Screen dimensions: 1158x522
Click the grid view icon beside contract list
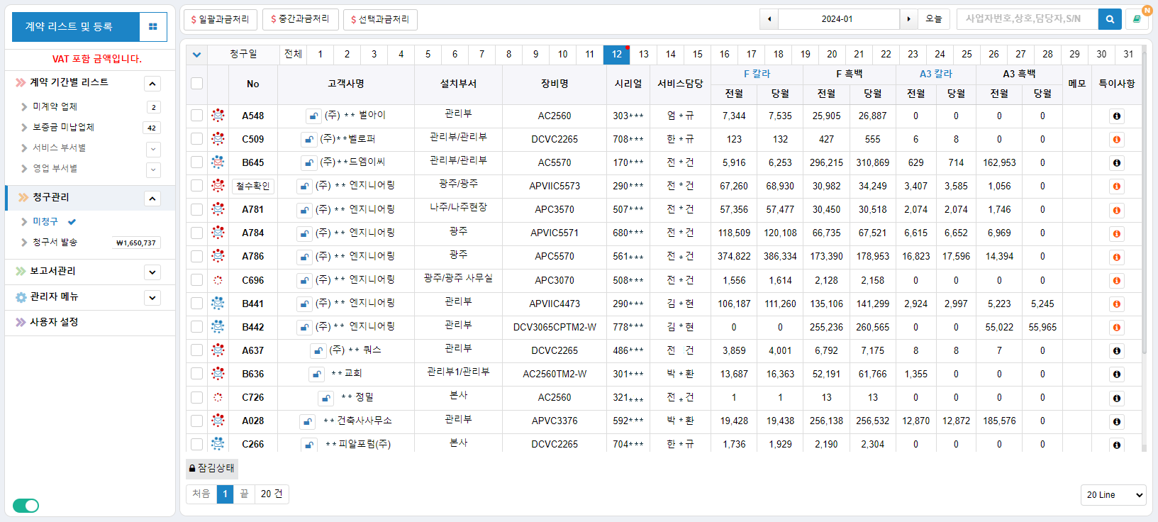tap(153, 26)
